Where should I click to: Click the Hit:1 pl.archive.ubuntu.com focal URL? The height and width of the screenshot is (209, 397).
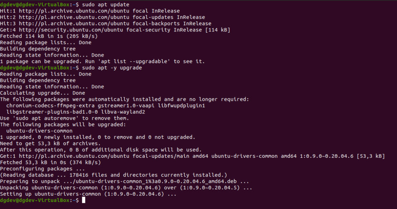click(x=74, y=11)
